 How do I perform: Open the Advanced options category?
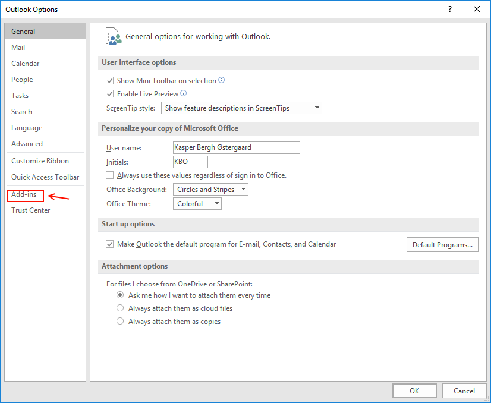click(45, 144)
